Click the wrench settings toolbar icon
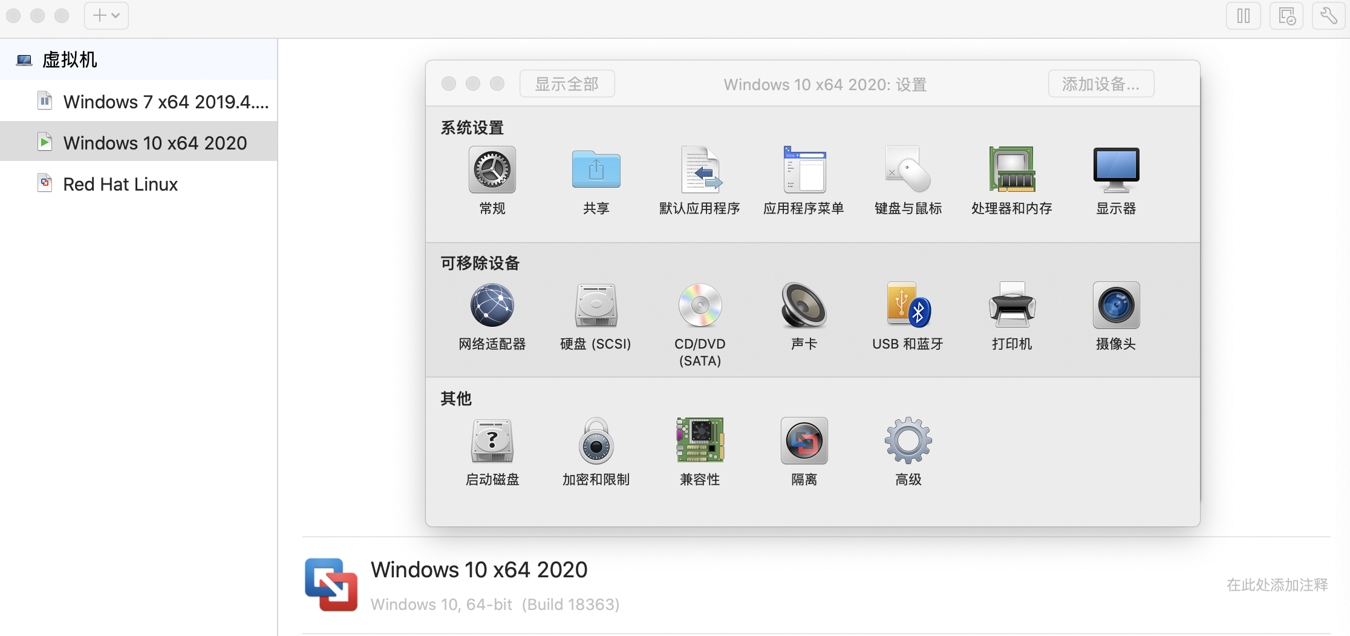The image size is (1350, 636). click(1329, 16)
